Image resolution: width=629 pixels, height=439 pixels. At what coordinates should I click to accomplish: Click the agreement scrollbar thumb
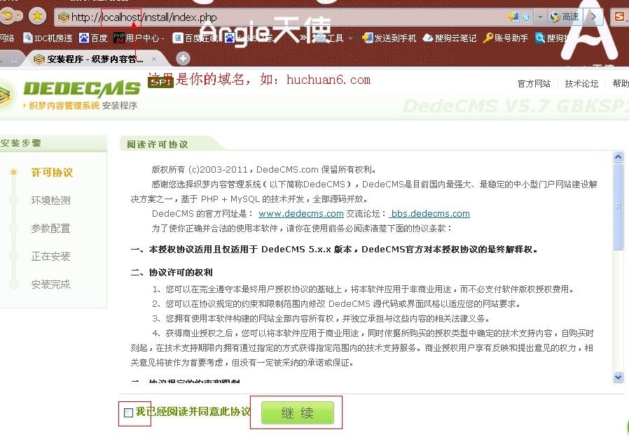(x=618, y=206)
